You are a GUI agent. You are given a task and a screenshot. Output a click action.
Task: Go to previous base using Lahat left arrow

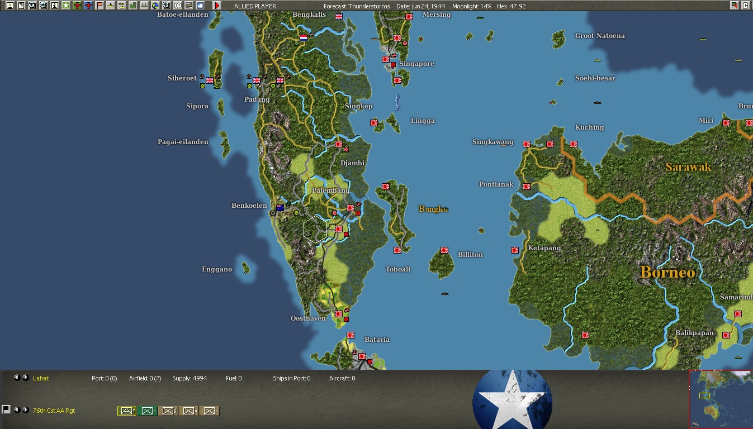click(17, 378)
